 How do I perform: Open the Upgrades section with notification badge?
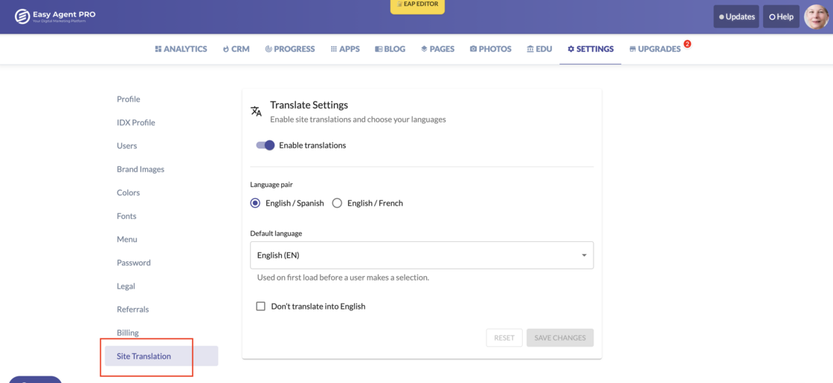(655, 49)
